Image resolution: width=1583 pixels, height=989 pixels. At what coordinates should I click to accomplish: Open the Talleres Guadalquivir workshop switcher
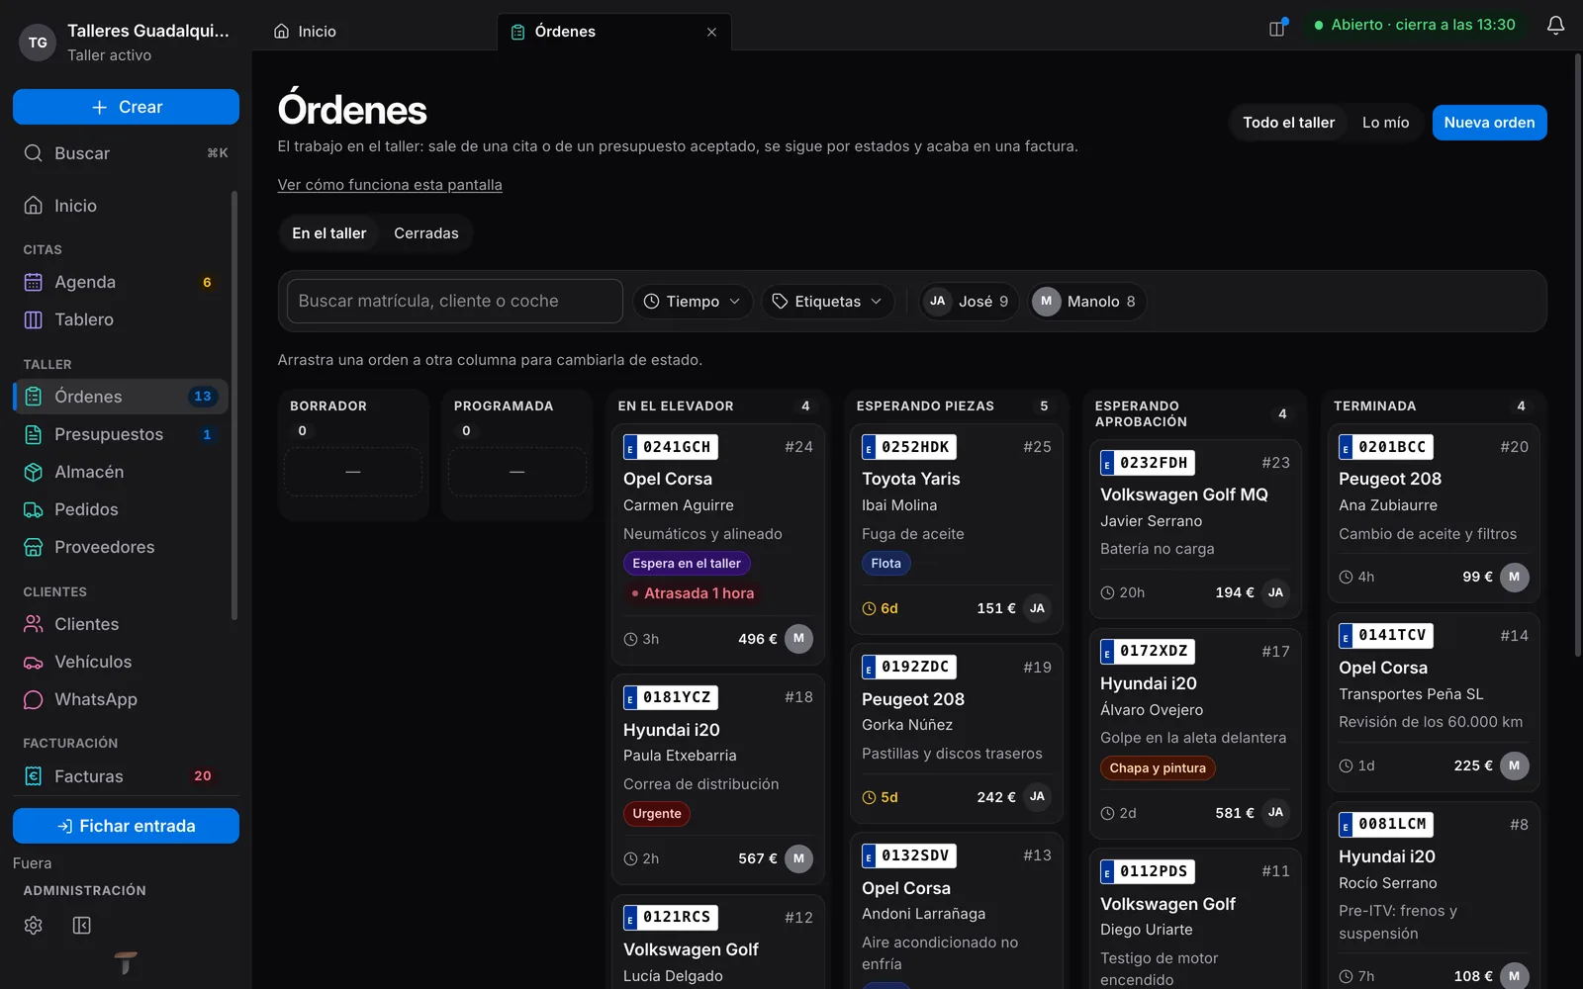coord(126,43)
